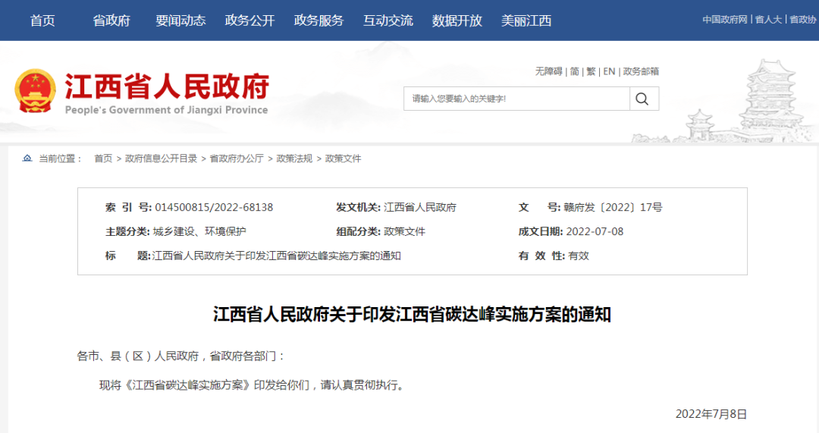The height and width of the screenshot is (433, 819).
Task: Open the 省政府 navigation item
Action: pos(111,20)
